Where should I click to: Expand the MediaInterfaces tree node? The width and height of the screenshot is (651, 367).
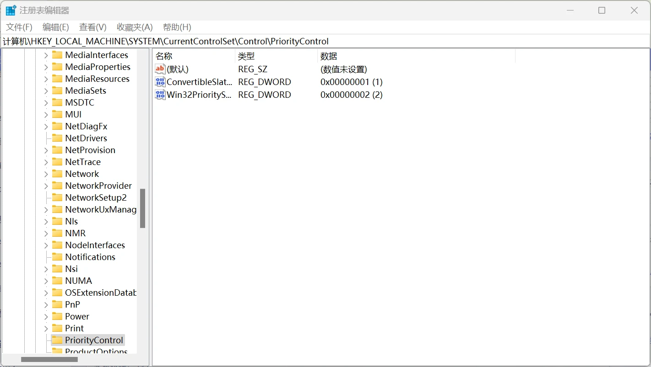point(46,55)
